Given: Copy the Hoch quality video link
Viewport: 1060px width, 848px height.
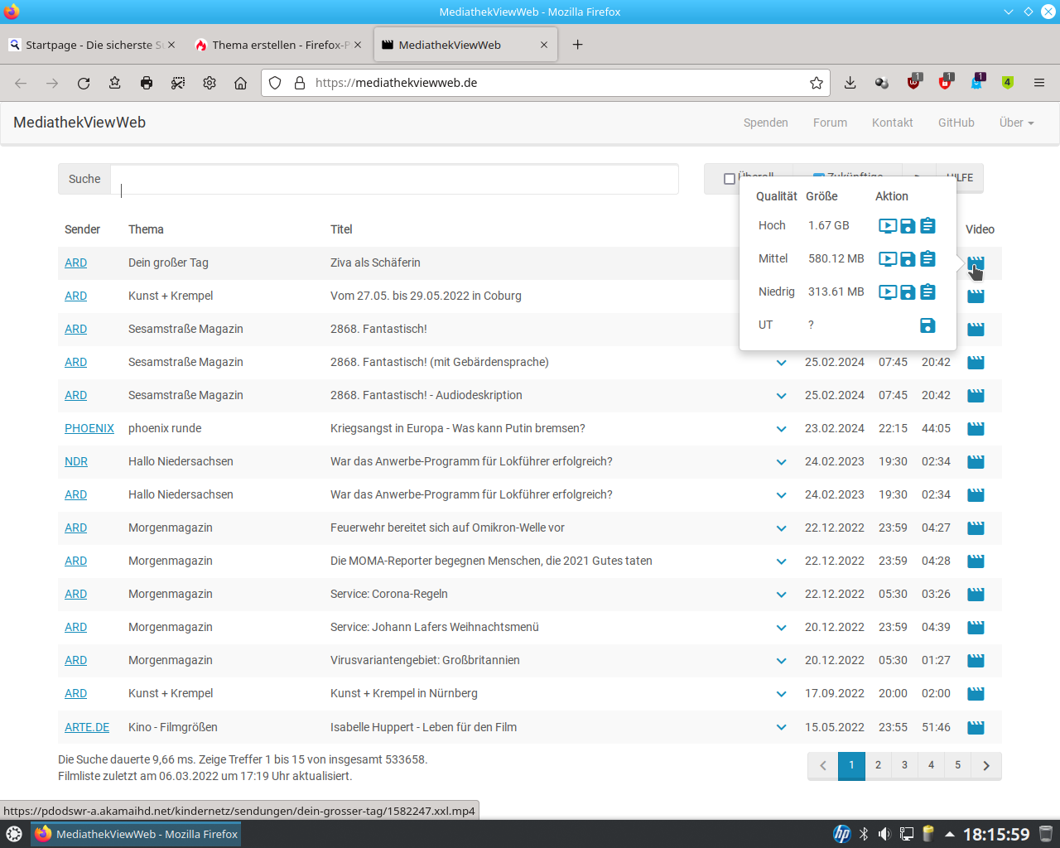Looking at the screenshot, I should pos(928,225).
